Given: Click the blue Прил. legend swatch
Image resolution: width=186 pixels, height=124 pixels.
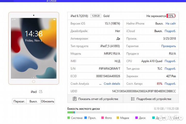Looking at the screenshot, I should tap(86, 118).
